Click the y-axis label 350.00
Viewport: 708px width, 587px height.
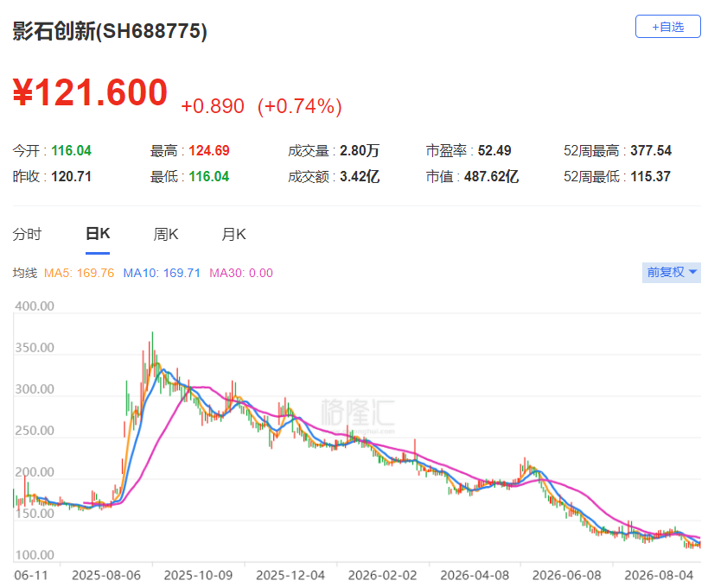point(35,348)
